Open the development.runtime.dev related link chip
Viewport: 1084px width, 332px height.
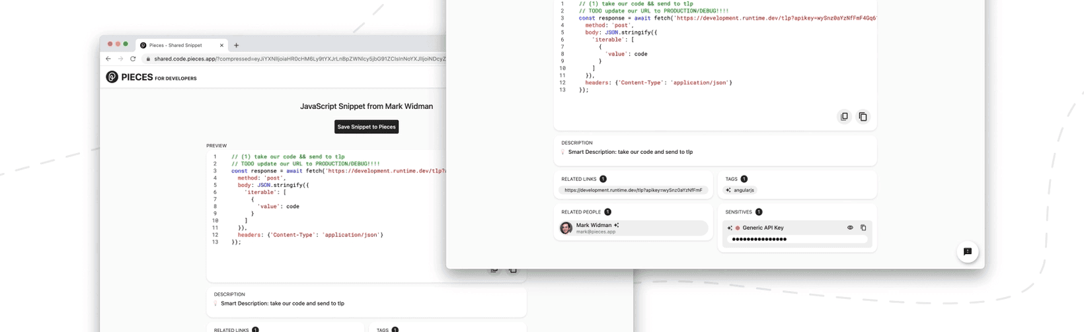tap(633, 190)
